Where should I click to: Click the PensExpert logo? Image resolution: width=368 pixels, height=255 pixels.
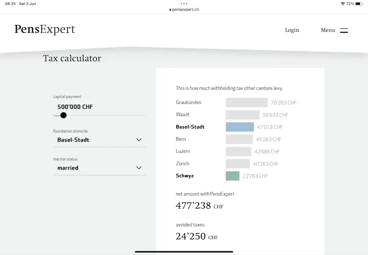click(45, 29)
